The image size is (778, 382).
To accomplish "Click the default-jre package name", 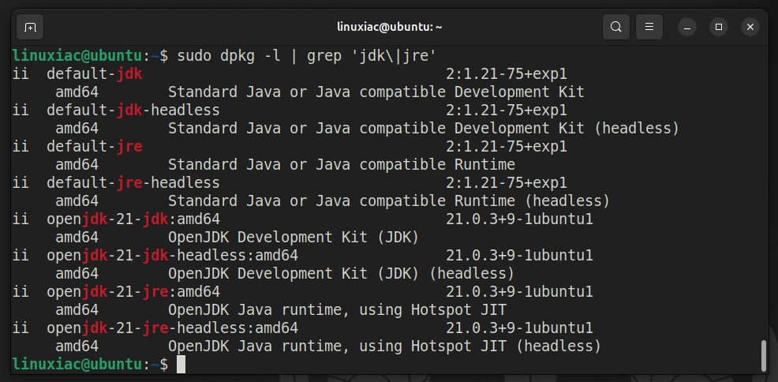I will coord(94,146).
